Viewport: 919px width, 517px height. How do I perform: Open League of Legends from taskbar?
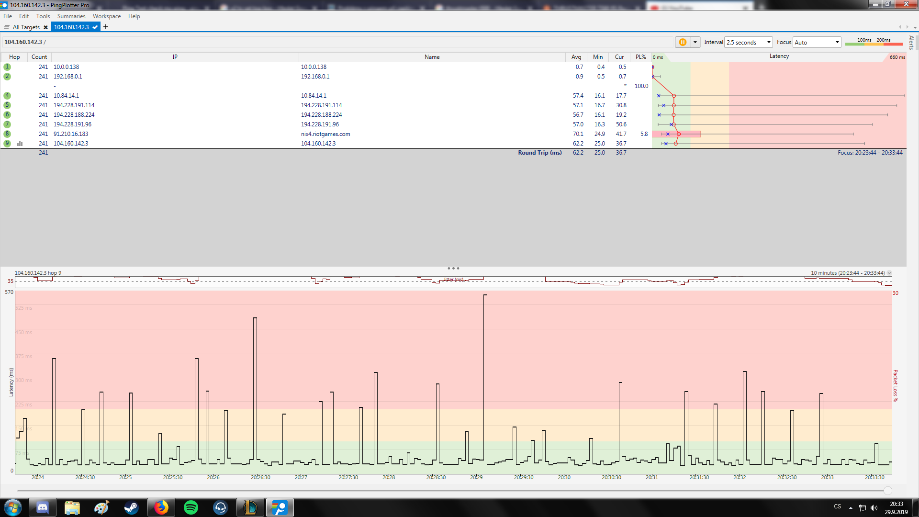(x=250, y=507)
